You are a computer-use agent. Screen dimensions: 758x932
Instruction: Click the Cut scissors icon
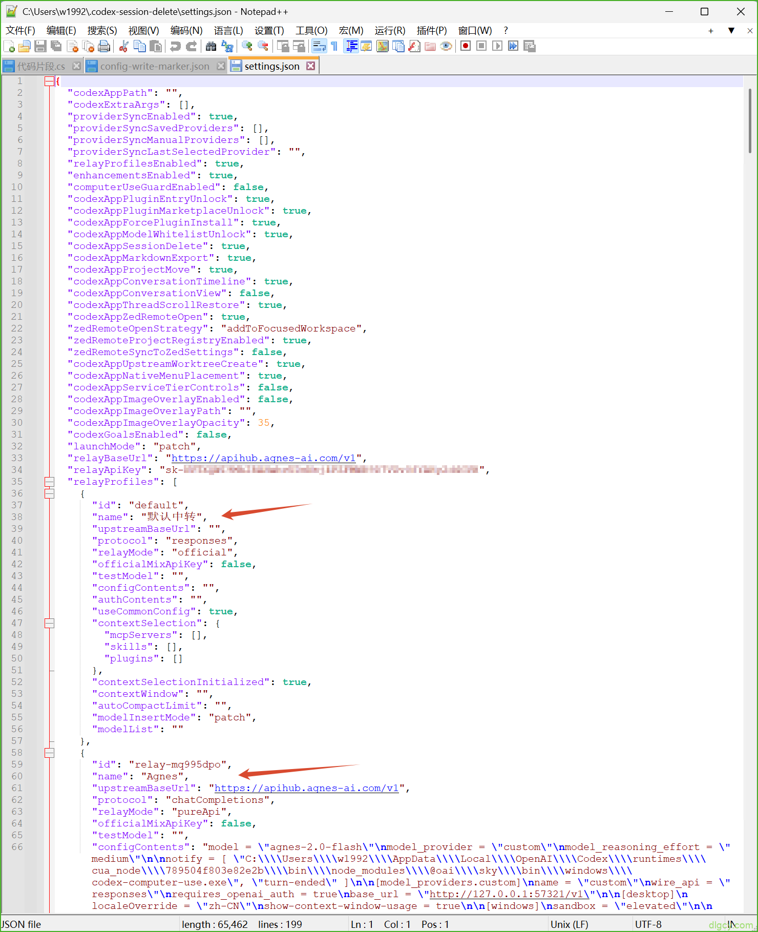[123, 47]
